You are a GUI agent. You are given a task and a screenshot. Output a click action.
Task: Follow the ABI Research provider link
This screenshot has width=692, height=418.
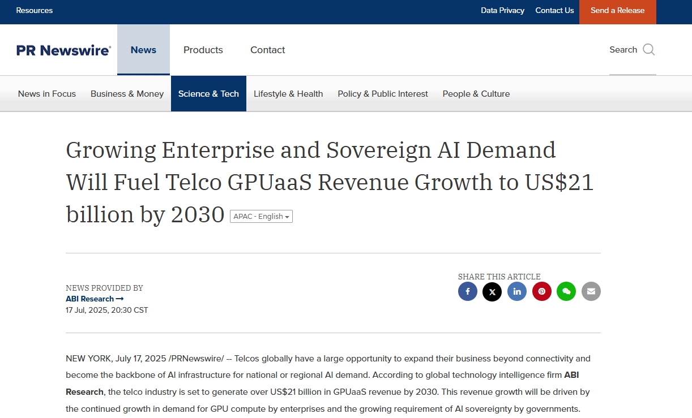tap(95, 299)
